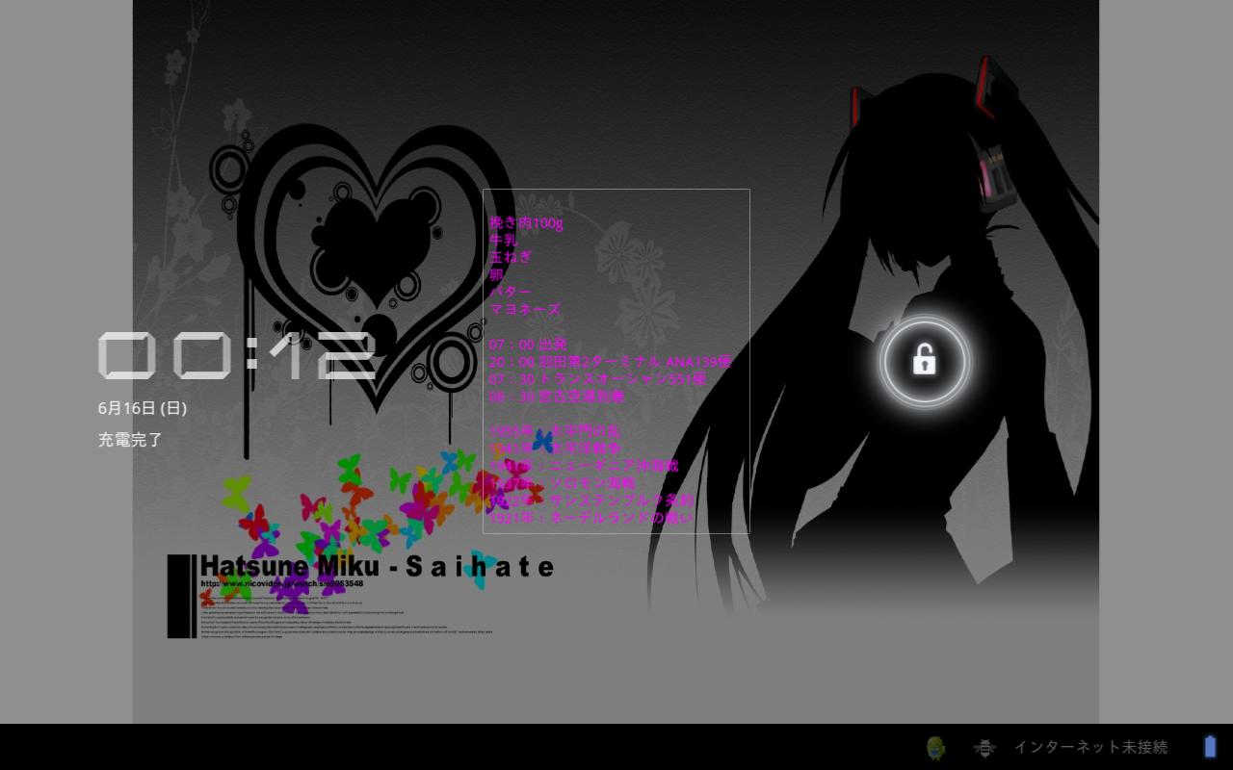
Task: Tap the 牛乳 memo line
Action: coord(503,241)
